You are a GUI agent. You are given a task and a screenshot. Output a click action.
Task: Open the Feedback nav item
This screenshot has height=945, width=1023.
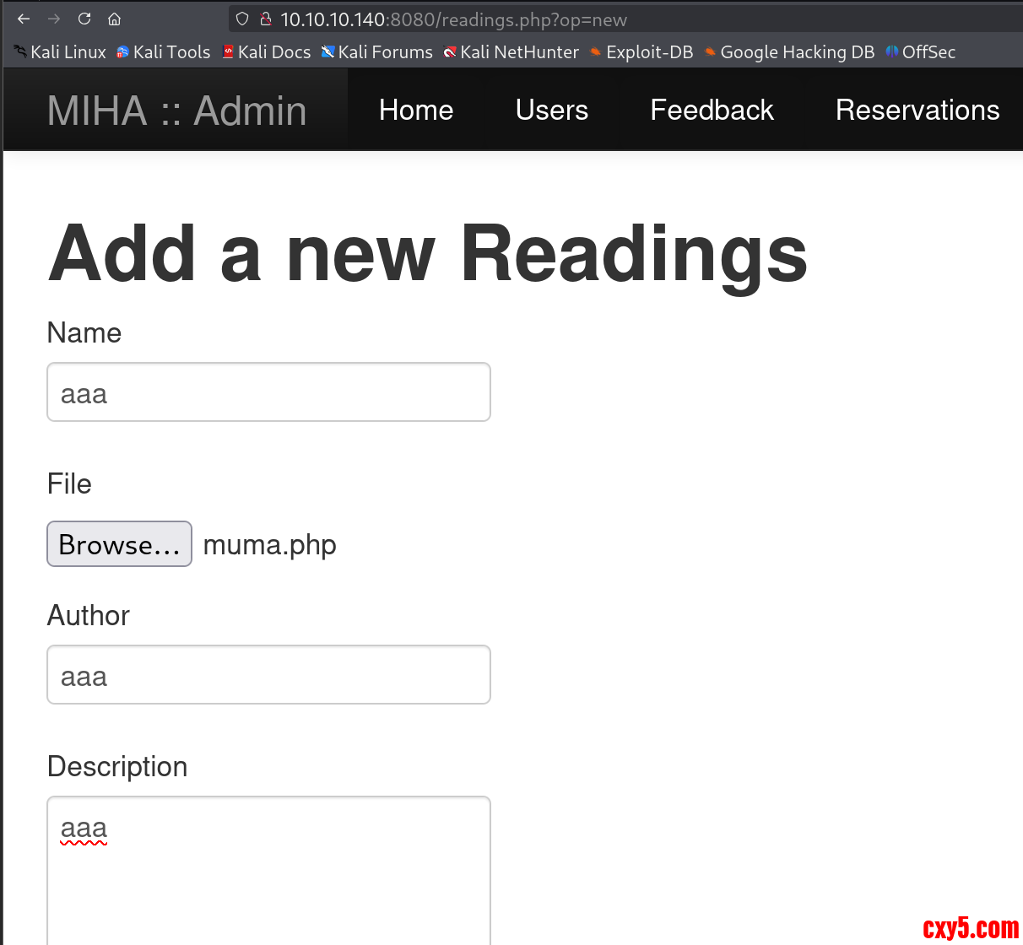(712, 110)
